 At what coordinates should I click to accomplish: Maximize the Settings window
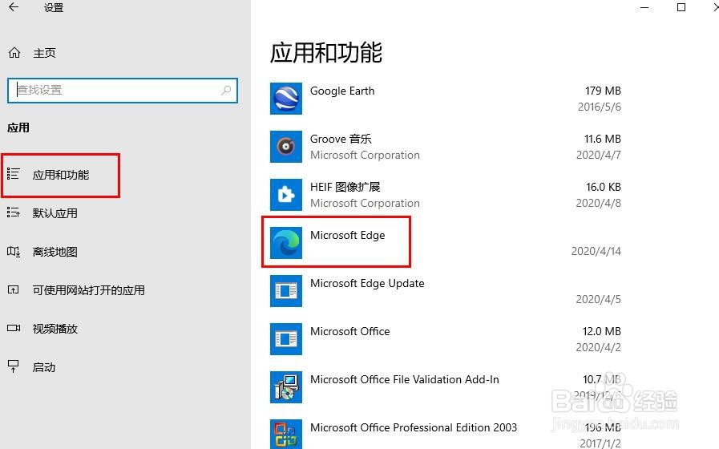681,7
